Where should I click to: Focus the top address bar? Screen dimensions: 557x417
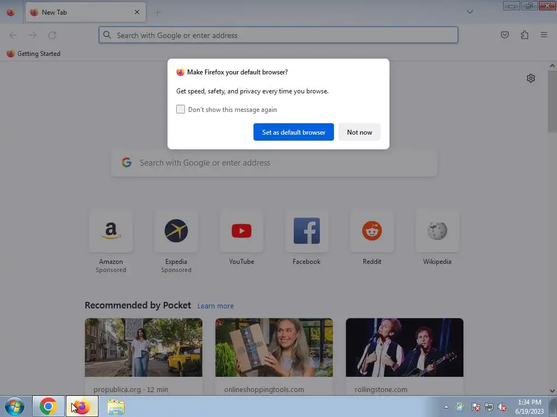[x=278, y=35]
